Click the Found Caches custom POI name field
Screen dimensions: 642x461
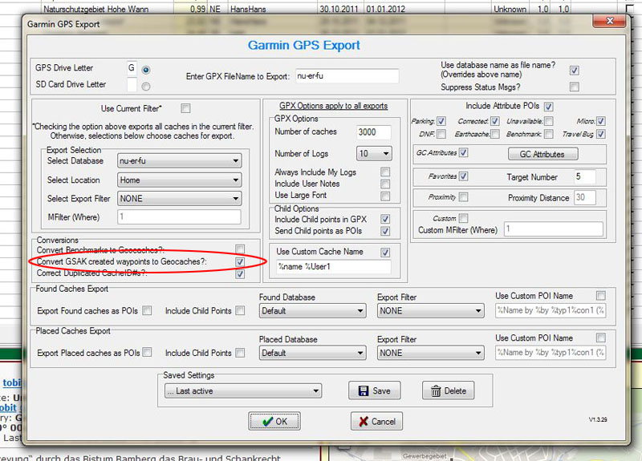(551, 310)
